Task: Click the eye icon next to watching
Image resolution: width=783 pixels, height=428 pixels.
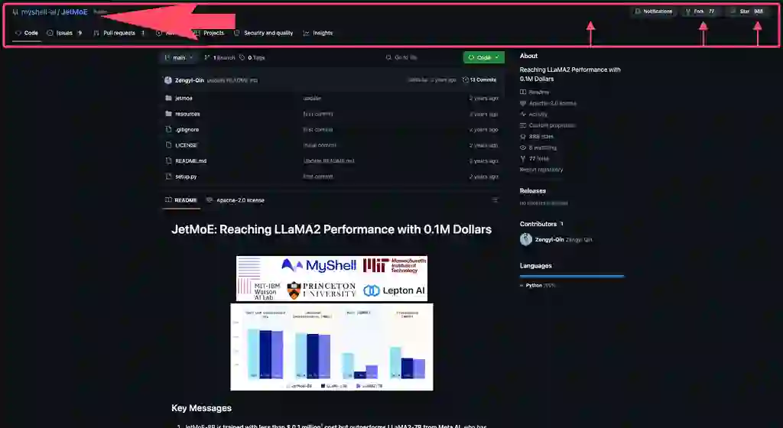Action: (523, 148)
